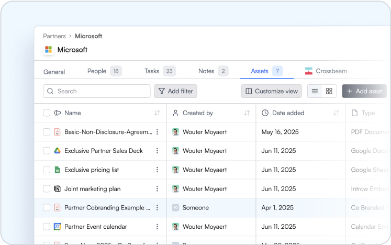
Task: Click PDF icon of Partner Cobranding Example
Action: click(x=58, y=208)
